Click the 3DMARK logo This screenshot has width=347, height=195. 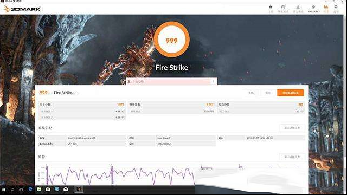22,9
